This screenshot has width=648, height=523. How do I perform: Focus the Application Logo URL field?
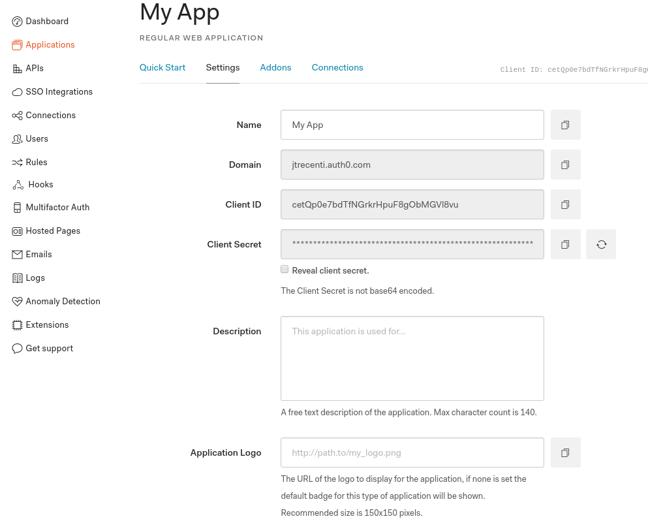[412, 452]
